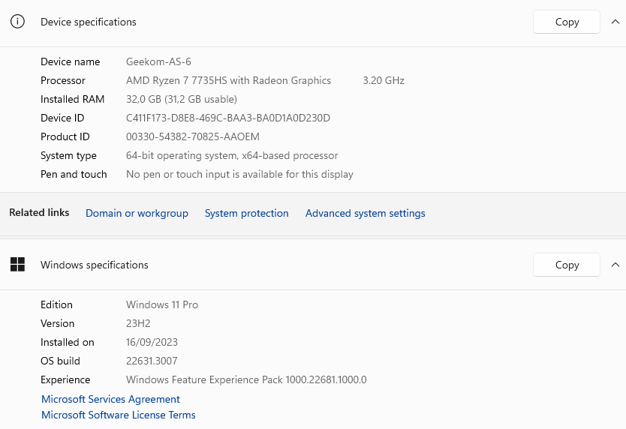Click the AMD Ryzen 7 processor text

pos(228,80)
